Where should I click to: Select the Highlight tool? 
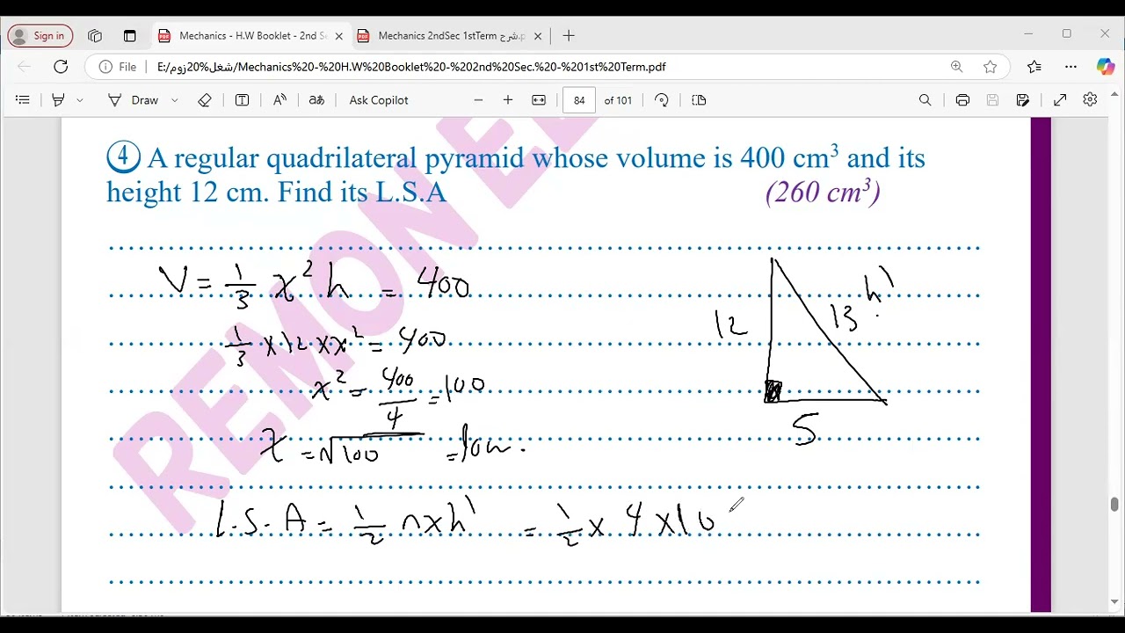tap(59, 100)
